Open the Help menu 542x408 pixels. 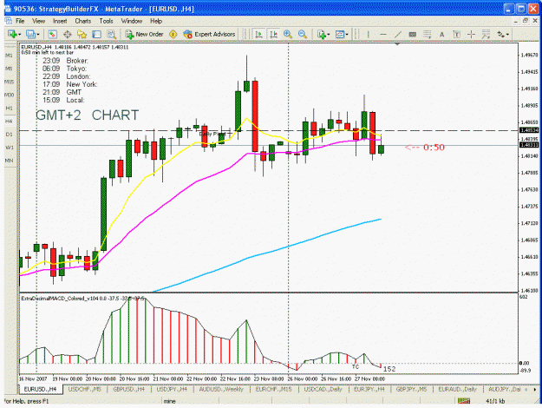coord(156,21)
